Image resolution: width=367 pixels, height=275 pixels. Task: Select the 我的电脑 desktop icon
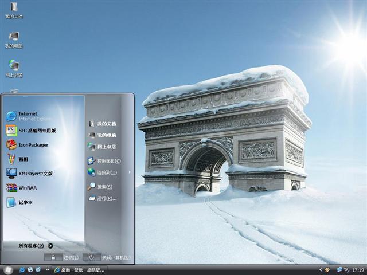tap(14, 40)
